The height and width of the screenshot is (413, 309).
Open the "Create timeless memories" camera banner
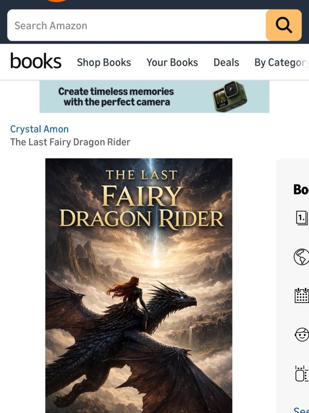point(154,97)
